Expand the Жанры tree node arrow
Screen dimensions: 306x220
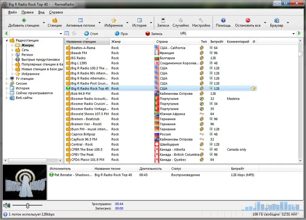[12, 45]
